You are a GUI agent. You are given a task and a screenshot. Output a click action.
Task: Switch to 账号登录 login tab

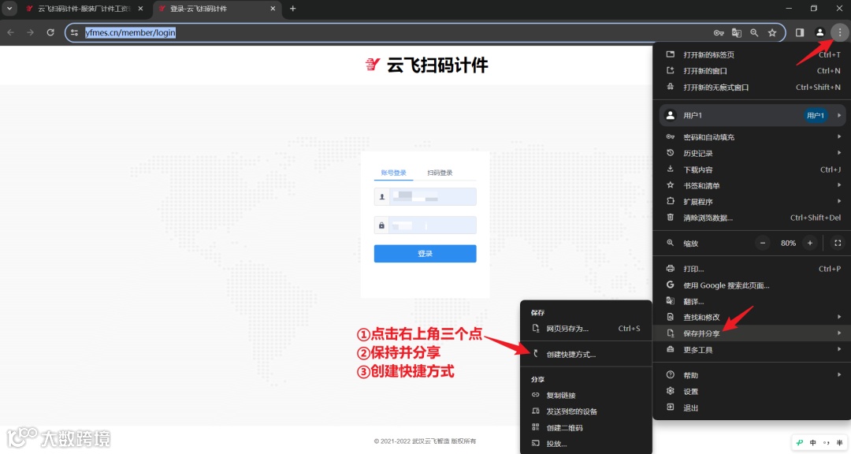pos(393,173)
